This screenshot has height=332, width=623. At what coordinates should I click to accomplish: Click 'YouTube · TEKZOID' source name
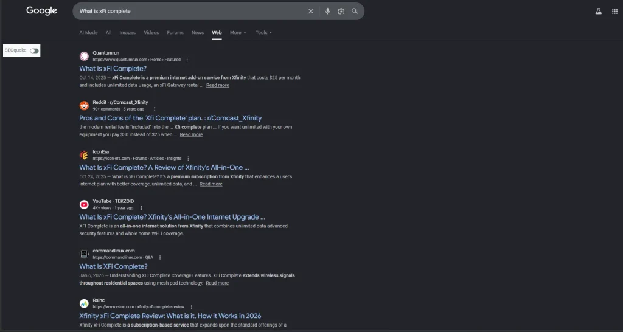113,201
